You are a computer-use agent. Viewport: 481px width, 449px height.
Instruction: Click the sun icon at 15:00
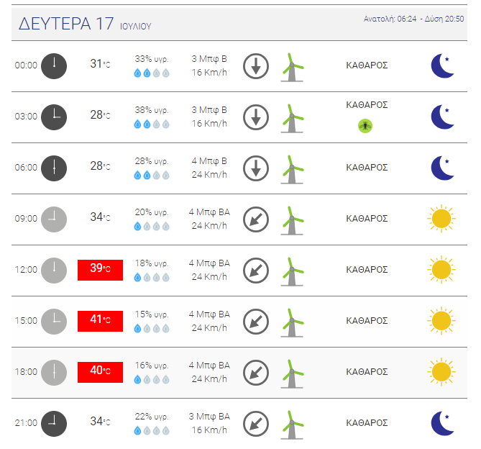point(441,321)
